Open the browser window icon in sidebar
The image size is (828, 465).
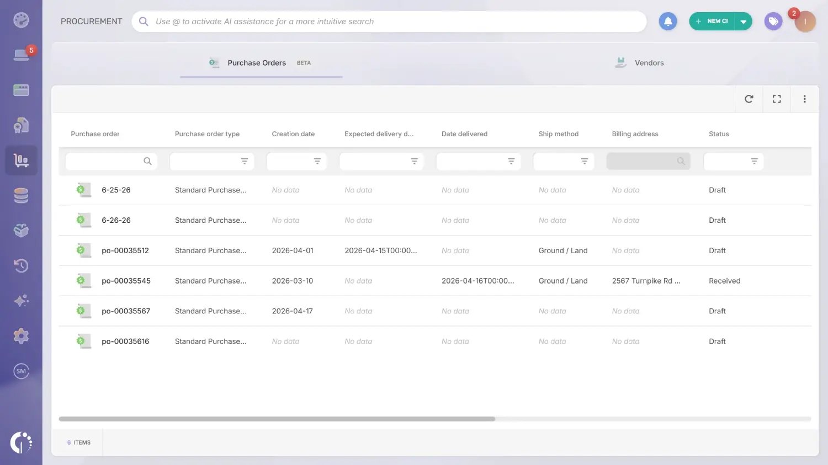point(21,90)
